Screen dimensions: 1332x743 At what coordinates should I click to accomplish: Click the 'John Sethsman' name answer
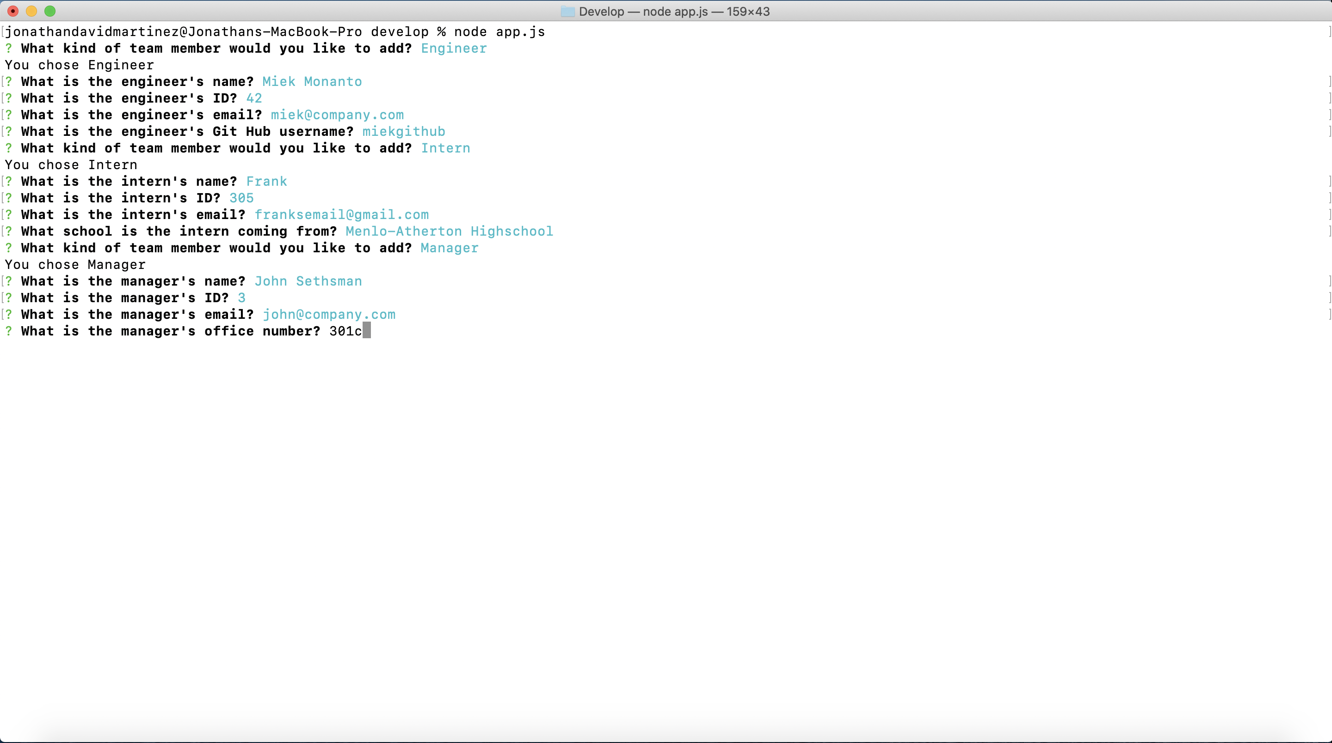(x=308, y=281)
